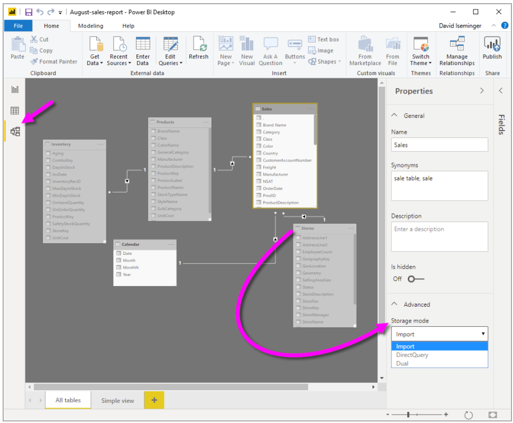The width and height of the screenshot is (513, 423).
Task: Insert a Text box
Action: [x=324, y=39]
